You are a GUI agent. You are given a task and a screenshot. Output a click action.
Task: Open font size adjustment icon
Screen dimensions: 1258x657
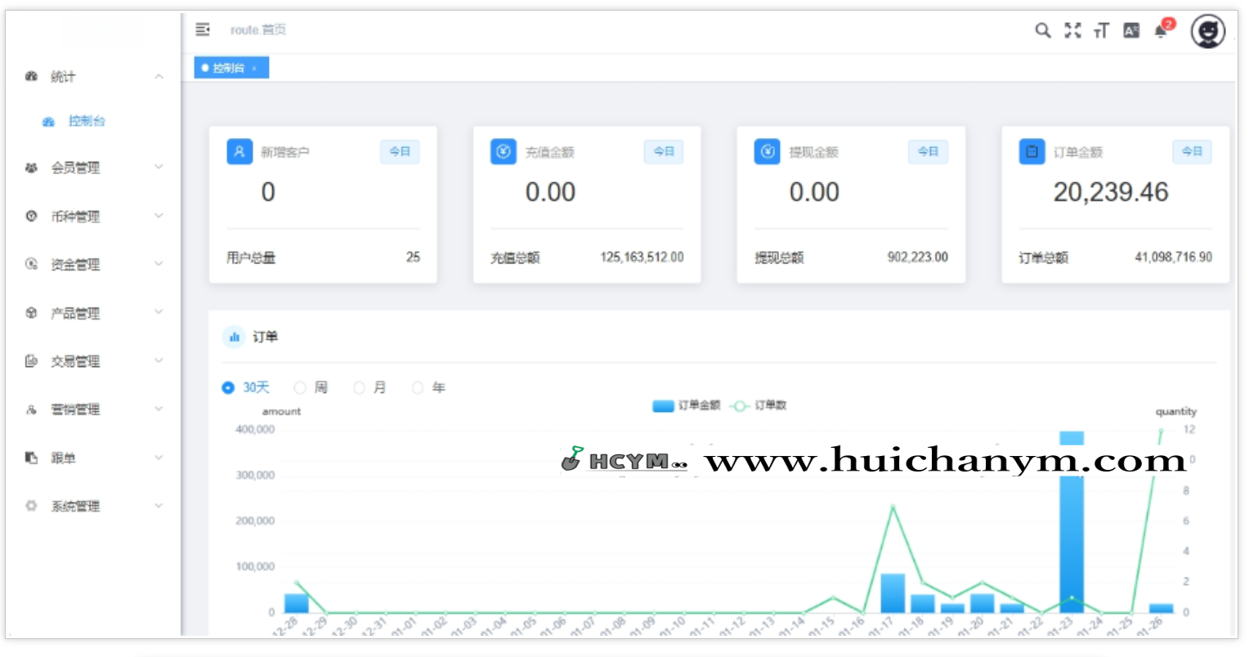(x=1101, y=31)
